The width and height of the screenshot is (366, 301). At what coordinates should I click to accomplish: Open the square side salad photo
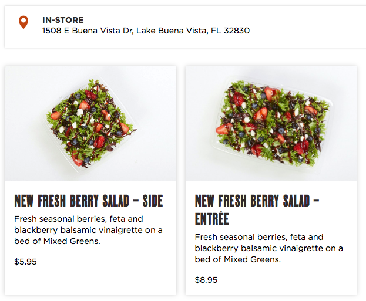click(90, 123)
